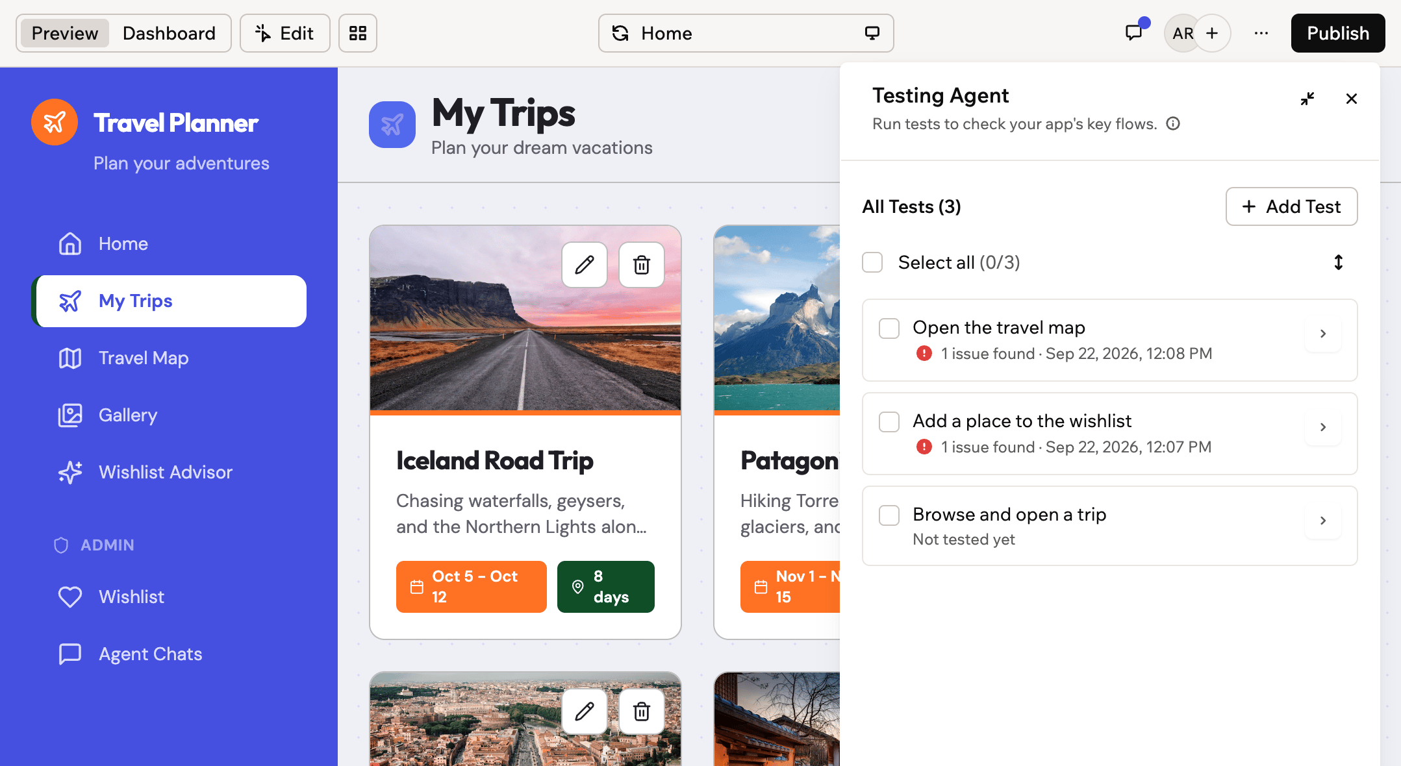Click the Travel Planner orange plane logo
This screenshot has width=1401, height=766.
(55, 122)
